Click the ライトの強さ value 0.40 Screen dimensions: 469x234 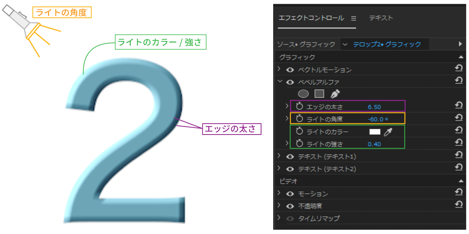point(374,144)
